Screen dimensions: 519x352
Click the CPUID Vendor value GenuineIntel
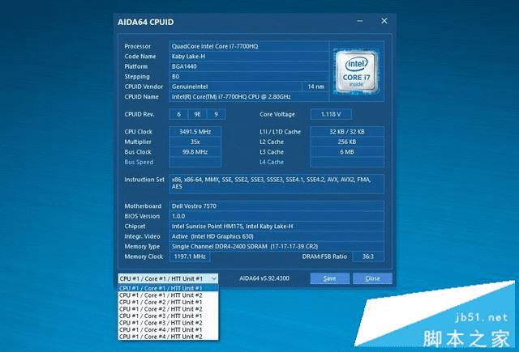click(235, 87)
